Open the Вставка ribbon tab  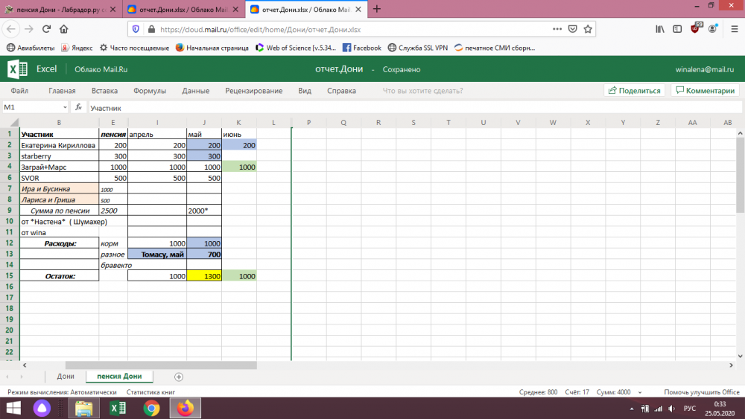(104, 91)
